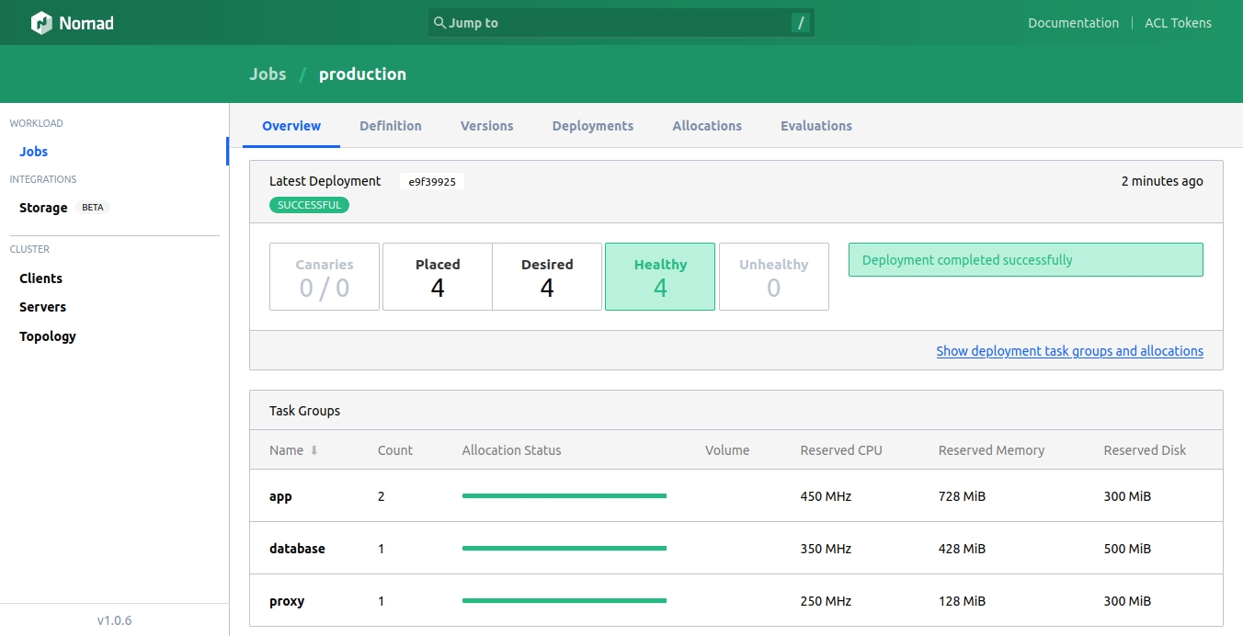Screen dimensions: 1243x636
Task: Click Jobs breadcrumb in header
Action: [x=268, y=74]
